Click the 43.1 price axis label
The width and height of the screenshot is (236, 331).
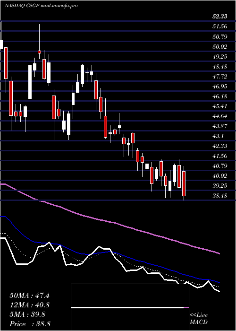[218, 136]
